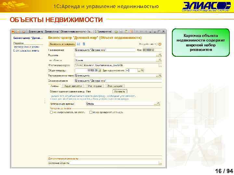Click the Изменить button
Screen dimensions: 234x175
[x=120, y=91]
